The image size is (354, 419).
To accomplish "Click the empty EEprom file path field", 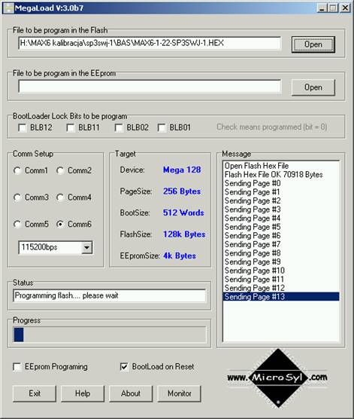I will click(x=150, y=86).
